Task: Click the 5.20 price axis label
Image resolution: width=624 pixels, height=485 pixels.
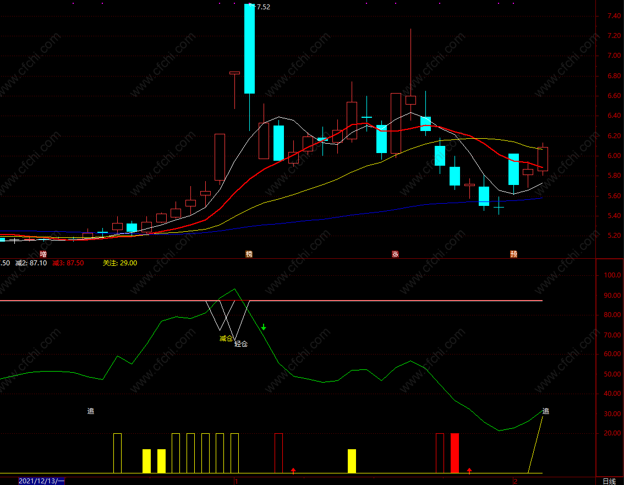Action: pos(614,235)
